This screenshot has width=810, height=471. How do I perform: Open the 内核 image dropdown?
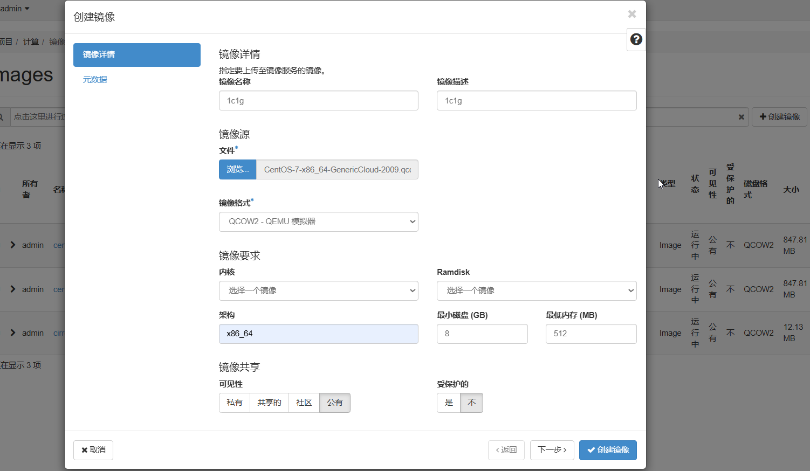[x=319, y=290]
